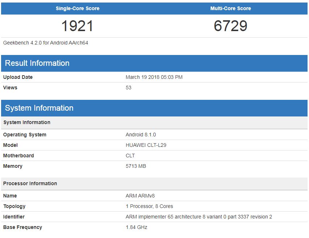
Task: Click the topology value 1 Processor, 8 Cores
Action: pyautogui.click(x=149, y=206)
